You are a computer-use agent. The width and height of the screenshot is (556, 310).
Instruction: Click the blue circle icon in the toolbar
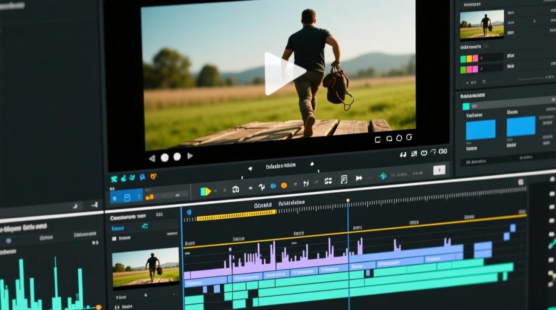coord(273,186)
